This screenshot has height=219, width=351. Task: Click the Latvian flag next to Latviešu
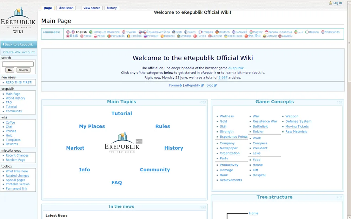280,36
